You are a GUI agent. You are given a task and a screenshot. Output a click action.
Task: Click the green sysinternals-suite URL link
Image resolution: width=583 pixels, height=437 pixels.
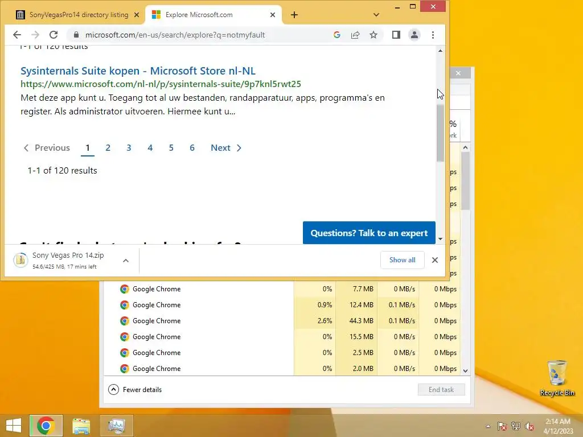click(161, 84)
